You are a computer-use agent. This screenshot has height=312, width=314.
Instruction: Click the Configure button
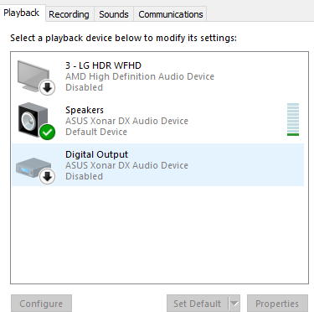[x=41, y=304]
